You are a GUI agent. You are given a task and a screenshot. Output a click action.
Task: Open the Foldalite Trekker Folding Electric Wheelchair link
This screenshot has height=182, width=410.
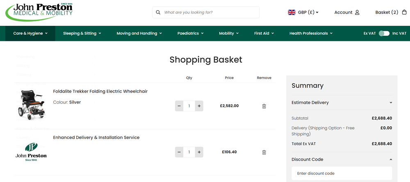coord(100,91)
